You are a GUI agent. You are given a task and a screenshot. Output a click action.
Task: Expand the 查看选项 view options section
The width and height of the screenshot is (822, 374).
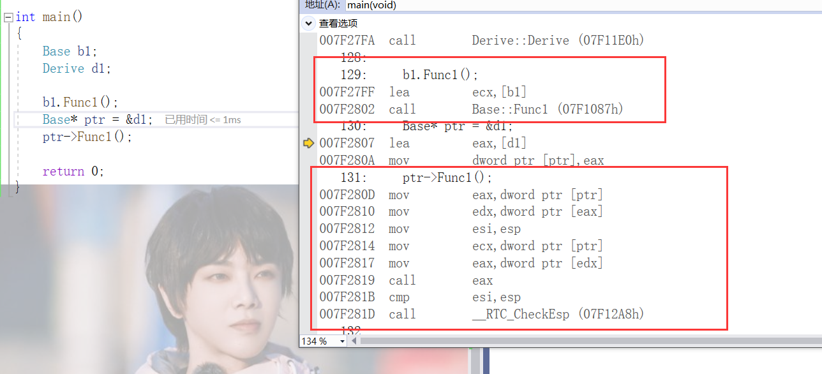309,23
